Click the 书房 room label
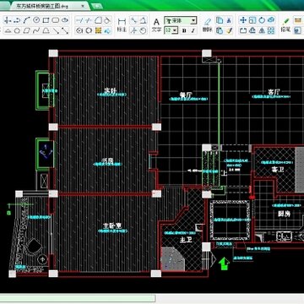This screenshot has width=304, height=304. 107,160
